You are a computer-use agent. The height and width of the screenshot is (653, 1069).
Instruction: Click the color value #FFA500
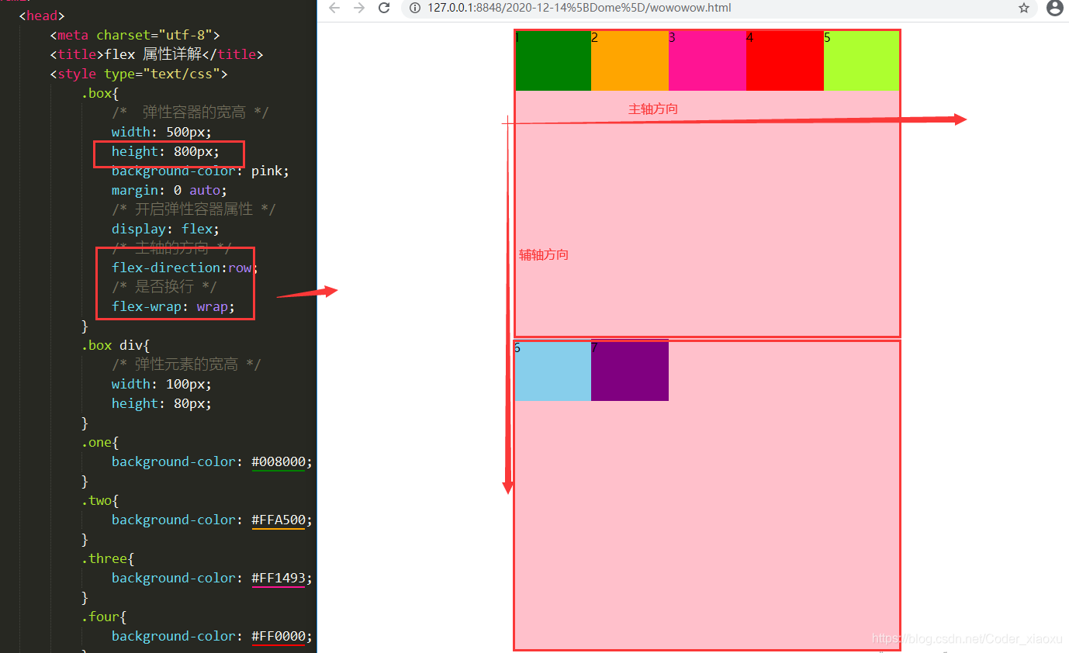coord(278,520)
